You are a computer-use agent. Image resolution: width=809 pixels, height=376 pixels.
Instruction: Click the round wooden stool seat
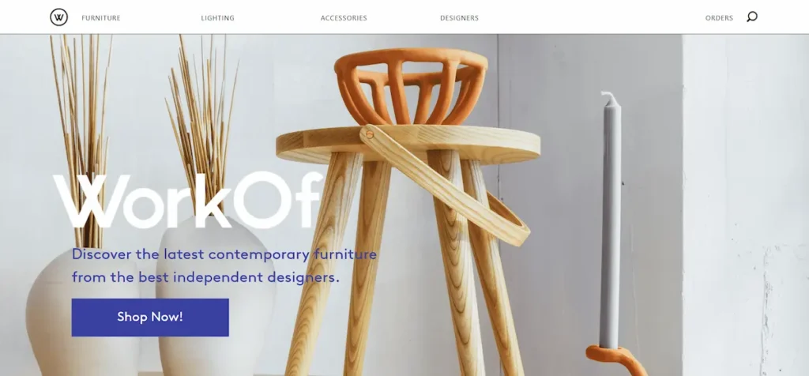408,145
